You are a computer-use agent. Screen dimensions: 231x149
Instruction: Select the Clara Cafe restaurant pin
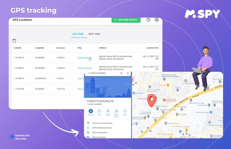tap(168, 85)
